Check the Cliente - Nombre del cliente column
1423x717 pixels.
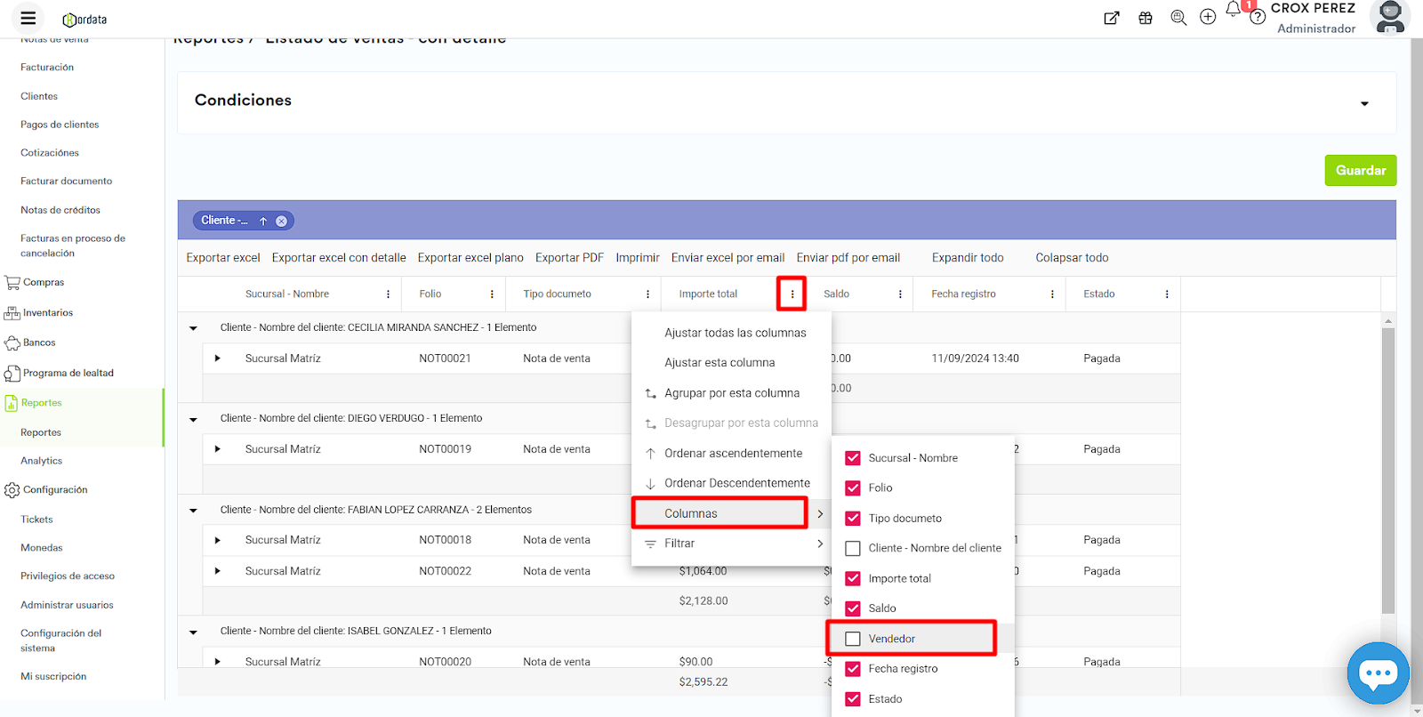(853, 549)
